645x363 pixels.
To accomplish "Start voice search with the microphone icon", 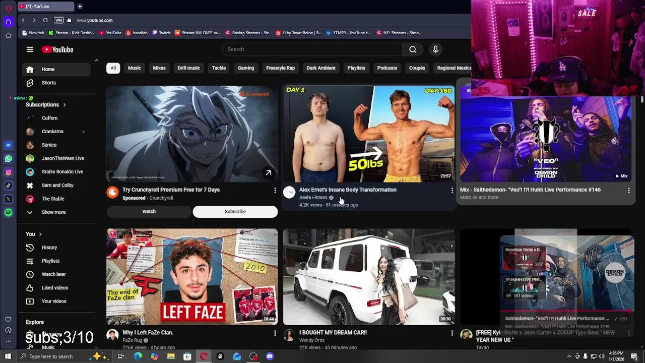I will pyautogui.click(x=435, y=49).
